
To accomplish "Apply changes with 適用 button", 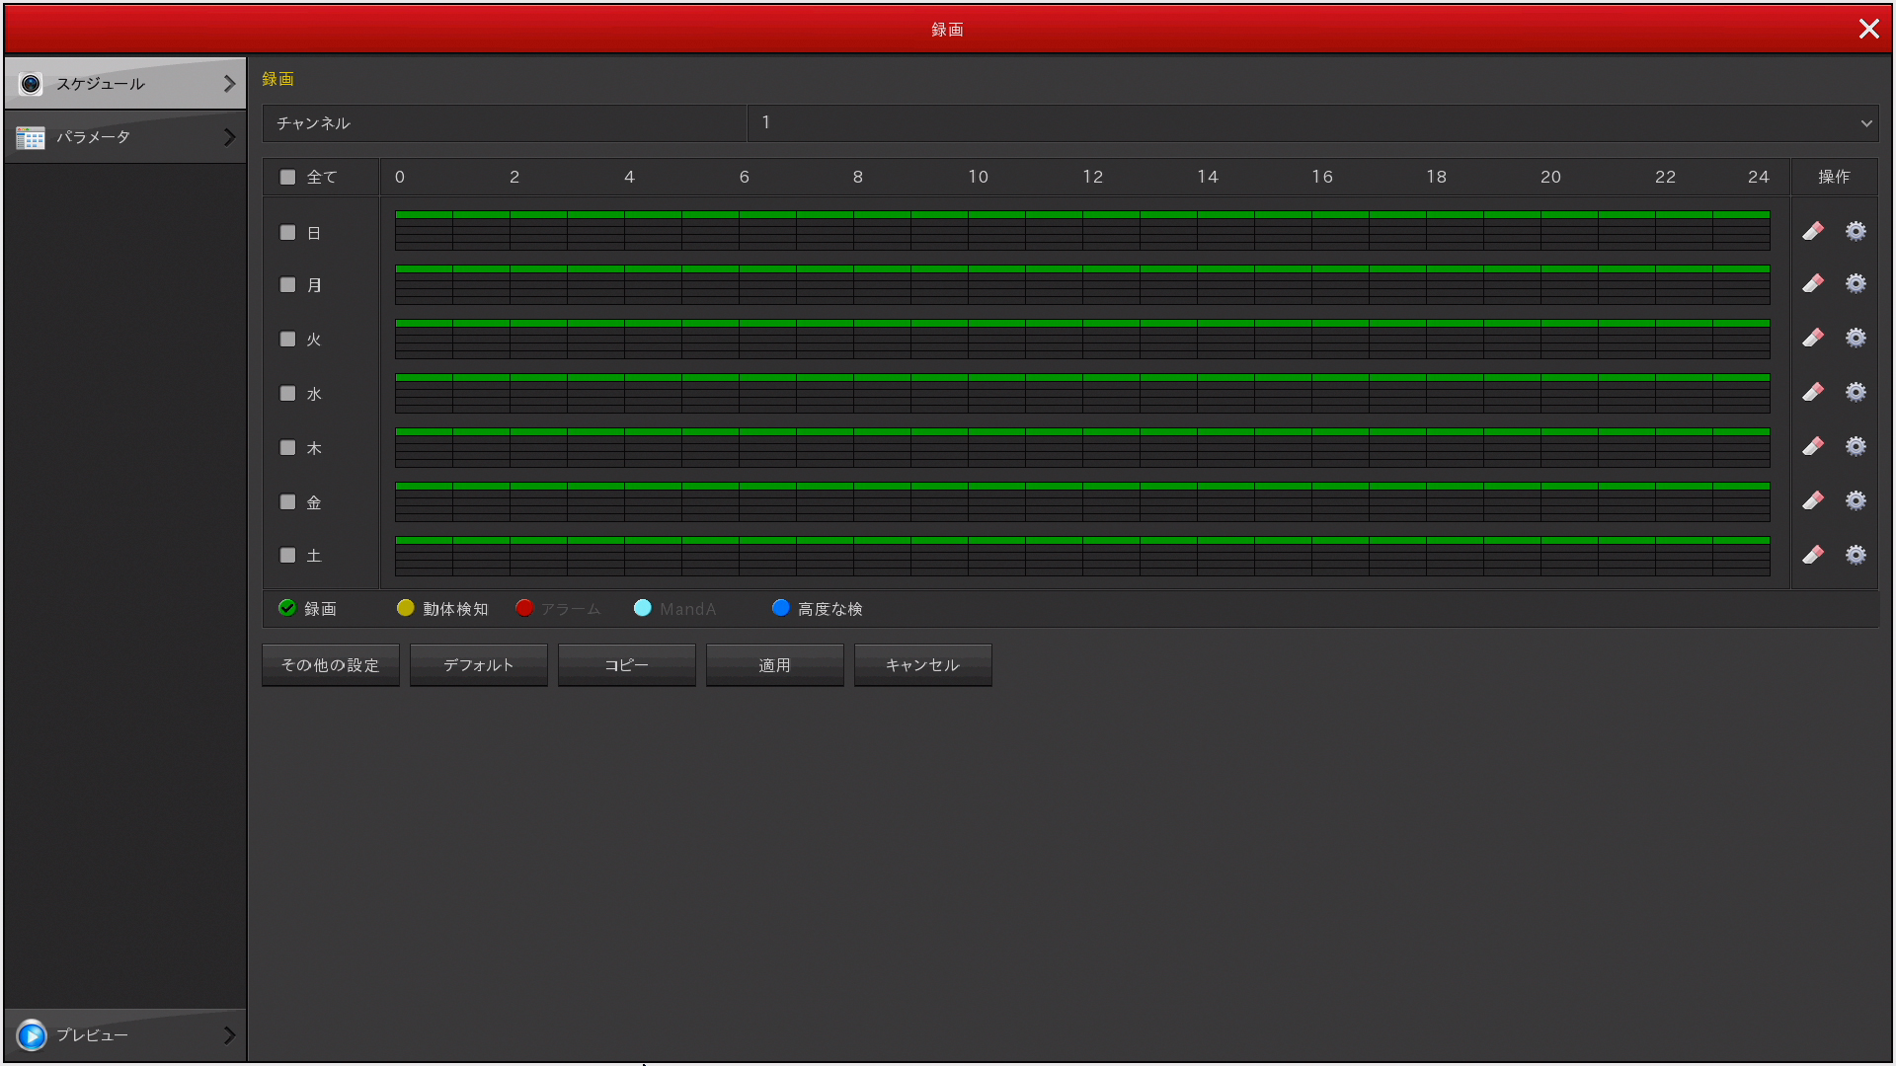I will click(x=775, y=665).
